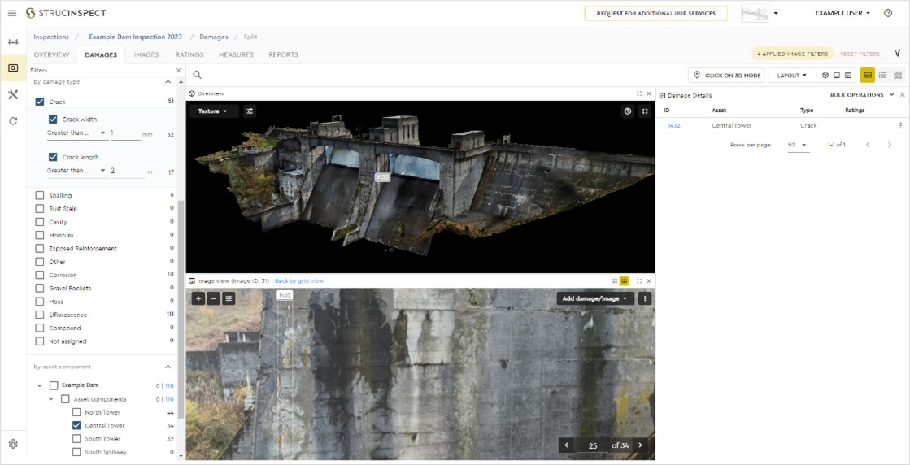Open the settings gear in sidebar

coord(13,444)
